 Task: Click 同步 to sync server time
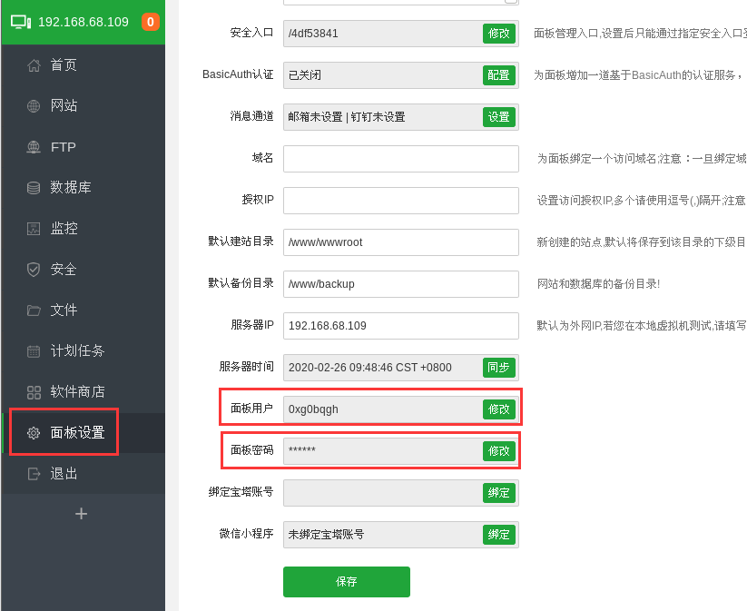click(498, 367)
